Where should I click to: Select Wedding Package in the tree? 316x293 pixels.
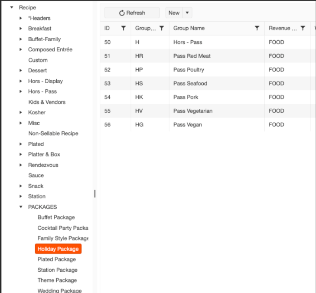pyautogui.click(x=59, y=290)
